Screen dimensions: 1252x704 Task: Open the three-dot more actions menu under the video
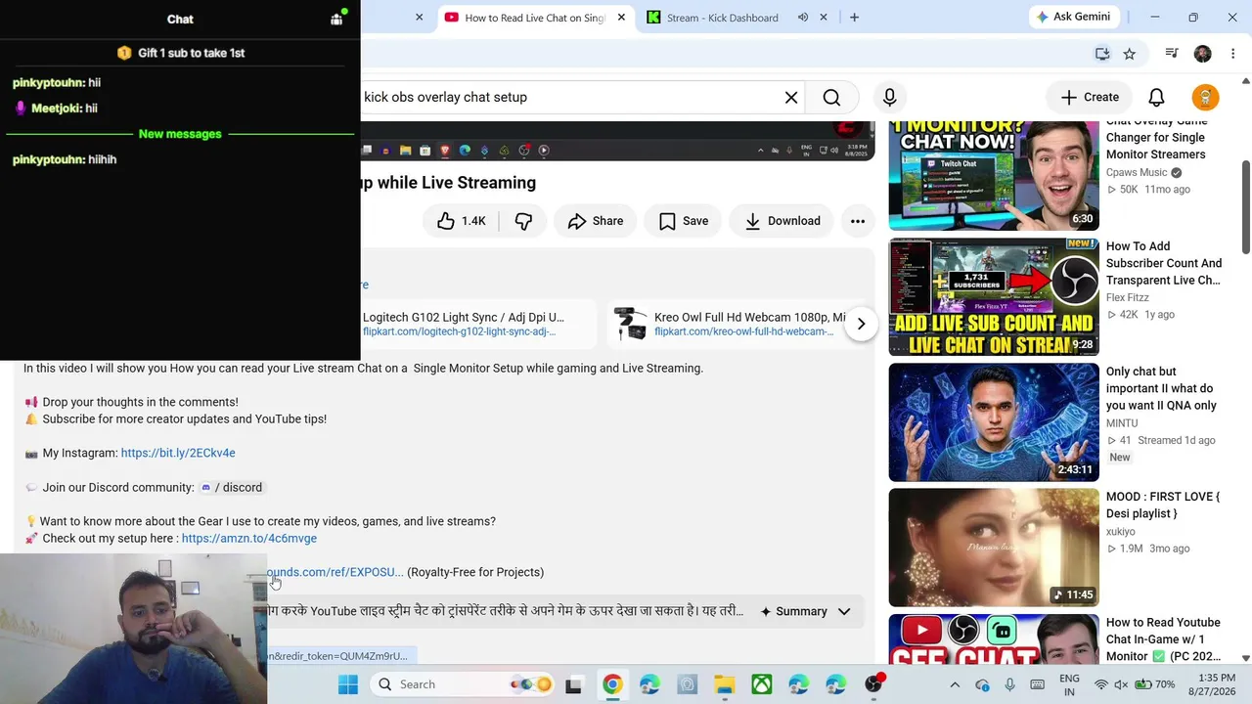[858, 221]
